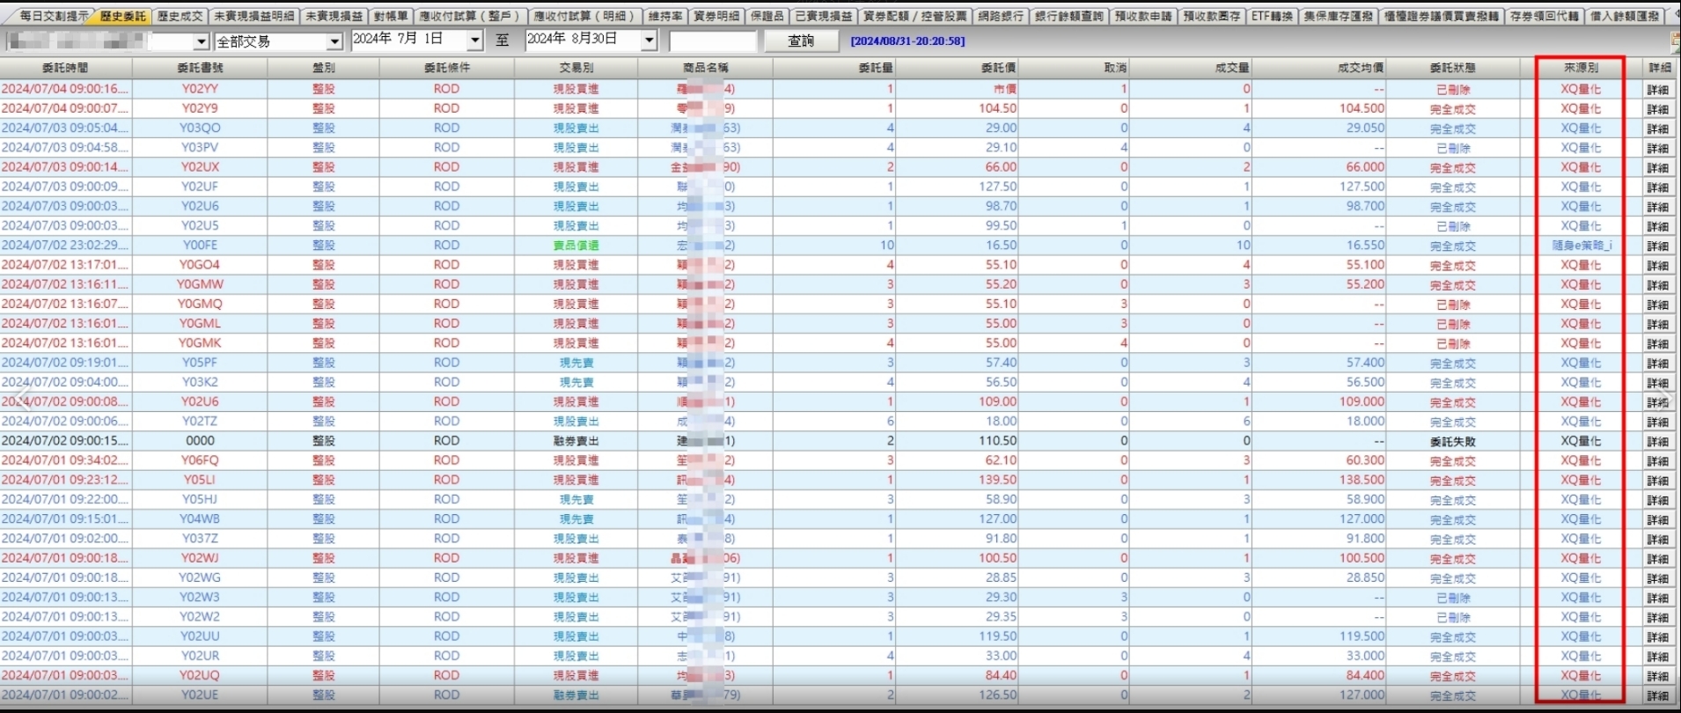Click 詳細 for order Y00FE

tap(1658, 246)
